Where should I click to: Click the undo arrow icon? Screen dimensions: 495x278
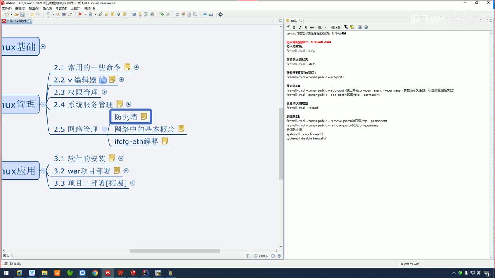[x=32, y=15]
